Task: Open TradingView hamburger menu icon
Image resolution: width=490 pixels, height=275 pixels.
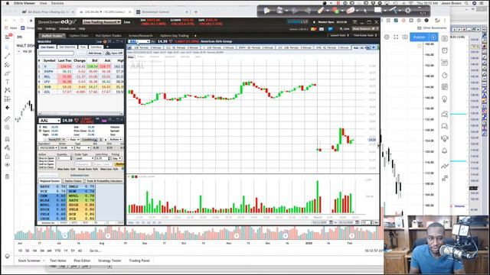Action: point(7,37)
